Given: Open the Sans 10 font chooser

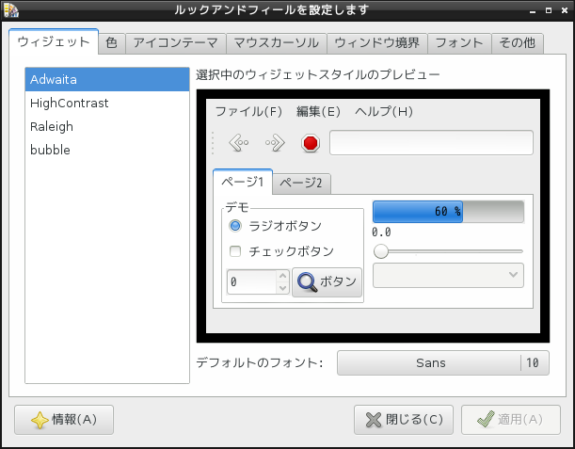Looking at the screenshot, I should pos(443,363).
